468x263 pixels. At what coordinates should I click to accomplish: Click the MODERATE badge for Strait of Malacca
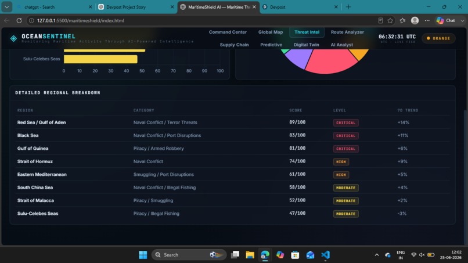pos(345,201)
